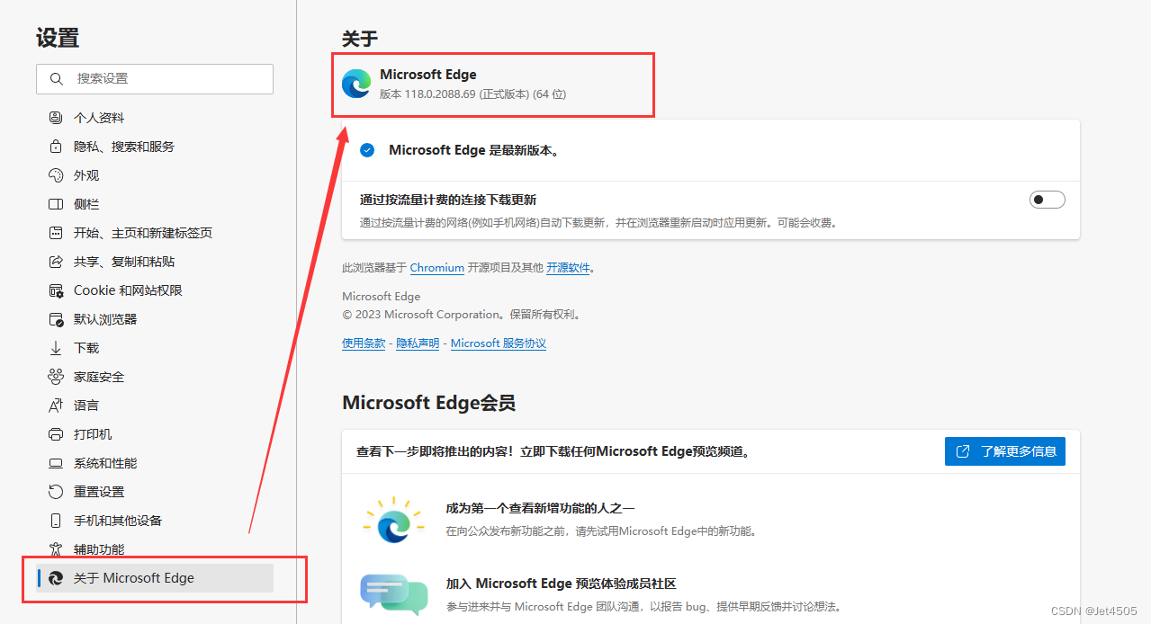Click Microsoft Edge 是最新版本 status text

point(476,150)
